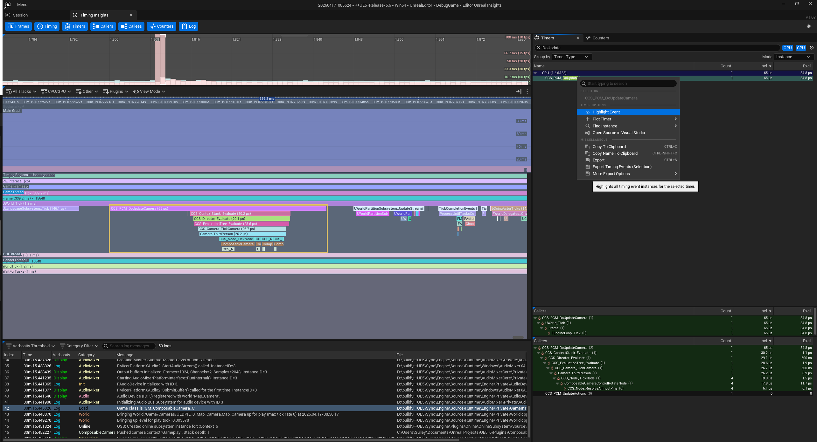This screenshot has width=817, height=442.
Task: Click Copy Name To Clipboard entry
Action: (615, 153)
